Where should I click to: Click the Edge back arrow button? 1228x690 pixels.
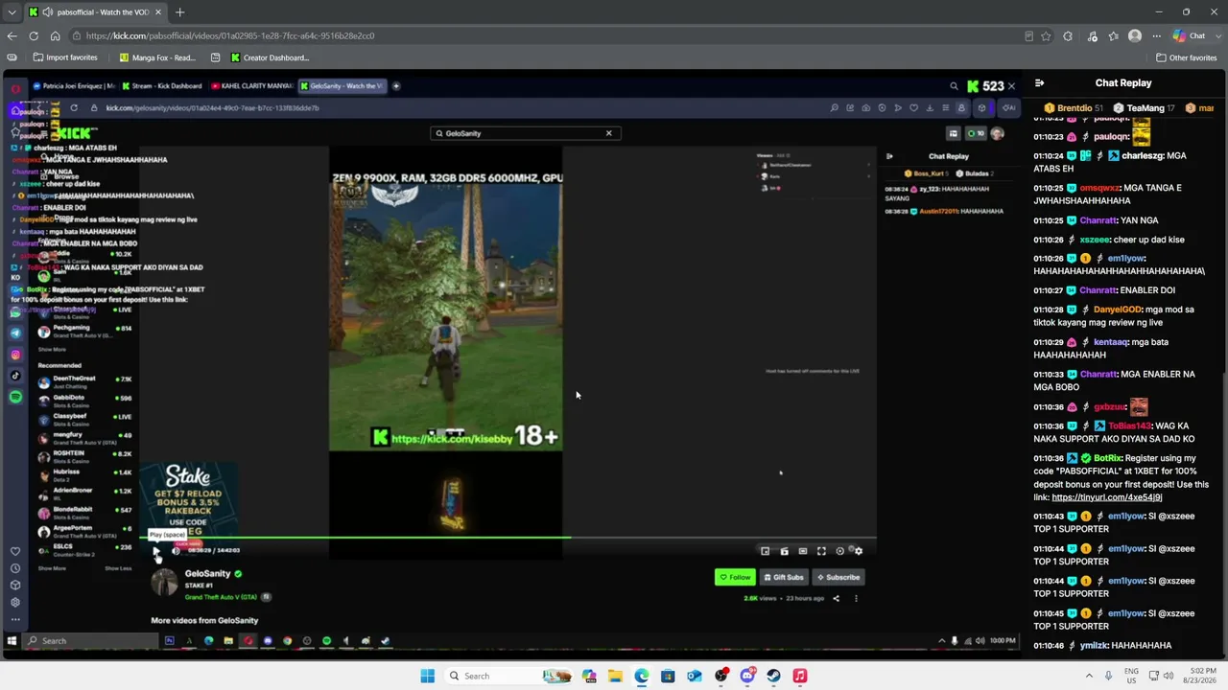click(12, 35)
